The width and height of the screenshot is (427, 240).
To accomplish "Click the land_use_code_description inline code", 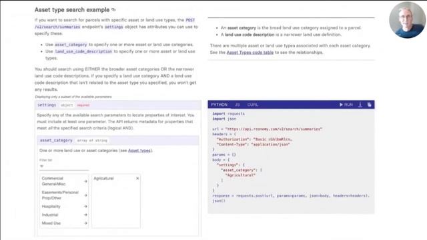I will 83,51.
